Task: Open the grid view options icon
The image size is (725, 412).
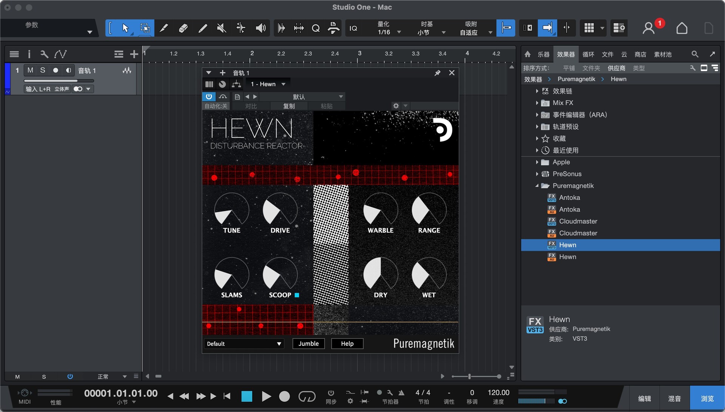Action: pos(589,28)
